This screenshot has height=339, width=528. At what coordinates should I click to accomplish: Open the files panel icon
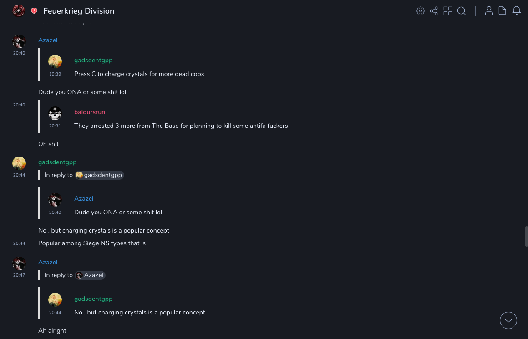[x=503, y=11]
